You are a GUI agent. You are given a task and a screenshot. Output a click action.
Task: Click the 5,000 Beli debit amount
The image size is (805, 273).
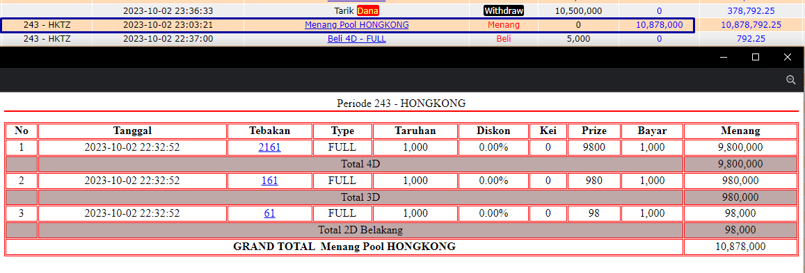[x=579, y=38]
